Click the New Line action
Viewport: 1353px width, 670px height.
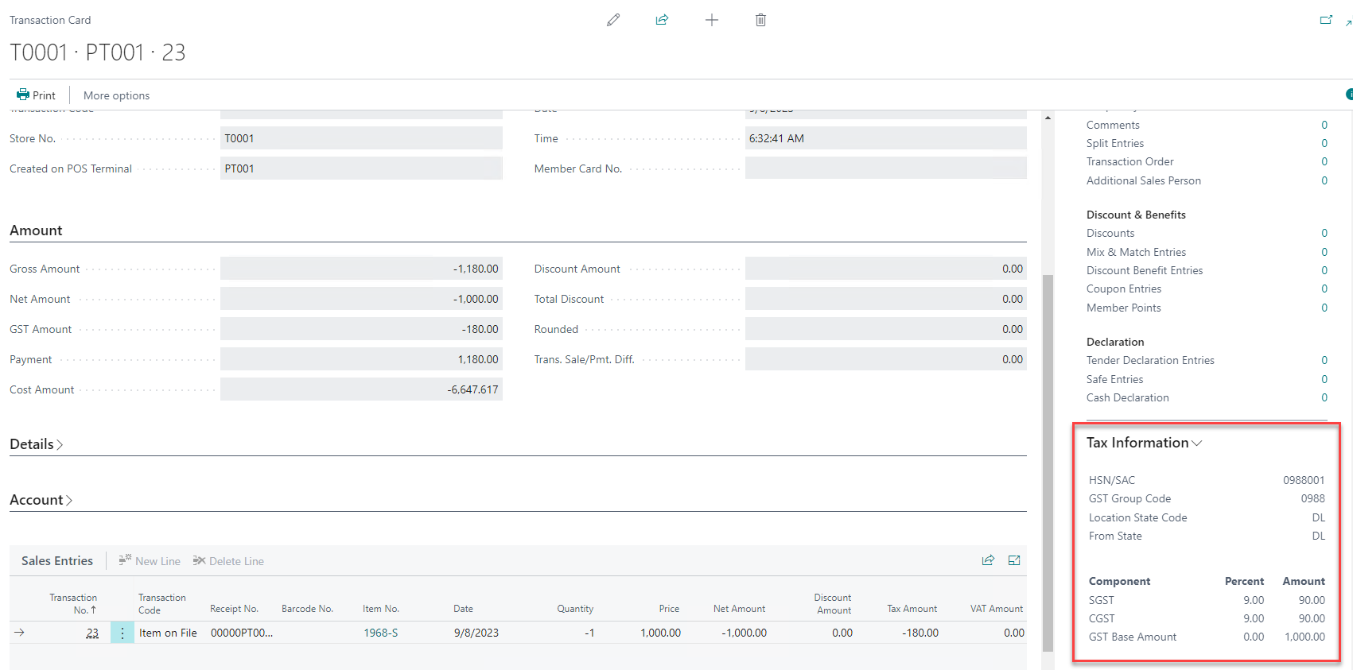[x=150, y=561]
